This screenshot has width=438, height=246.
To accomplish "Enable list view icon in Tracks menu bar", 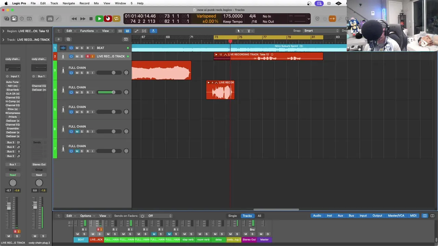I will tap(127, 31).
